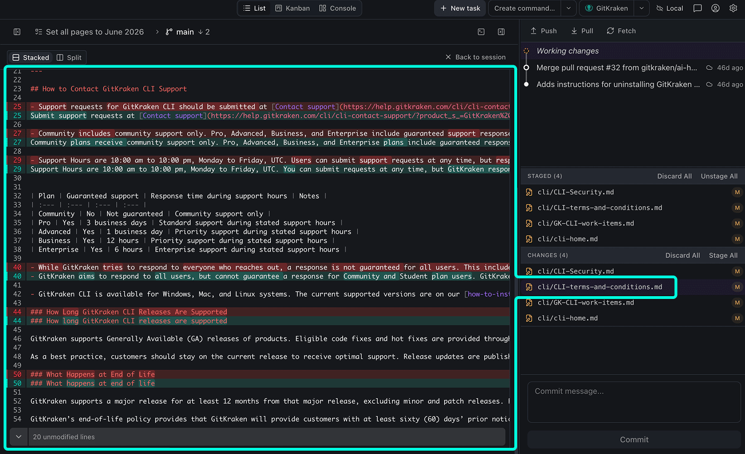
Task: Click Back to session
Action: pyautogui.click(x=476, y=57)
